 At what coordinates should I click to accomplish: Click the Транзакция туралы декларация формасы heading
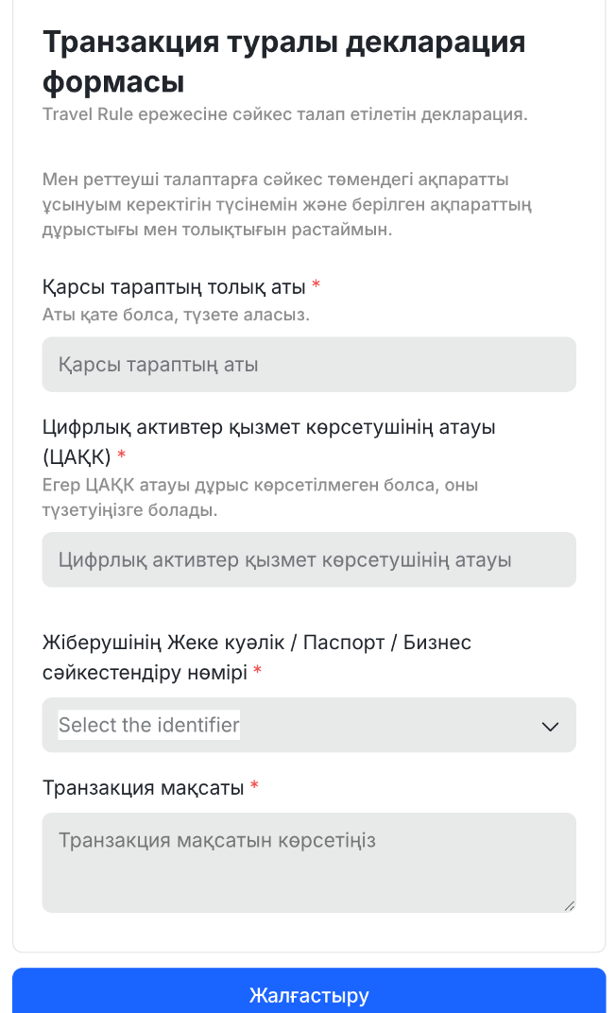point(283,61)
